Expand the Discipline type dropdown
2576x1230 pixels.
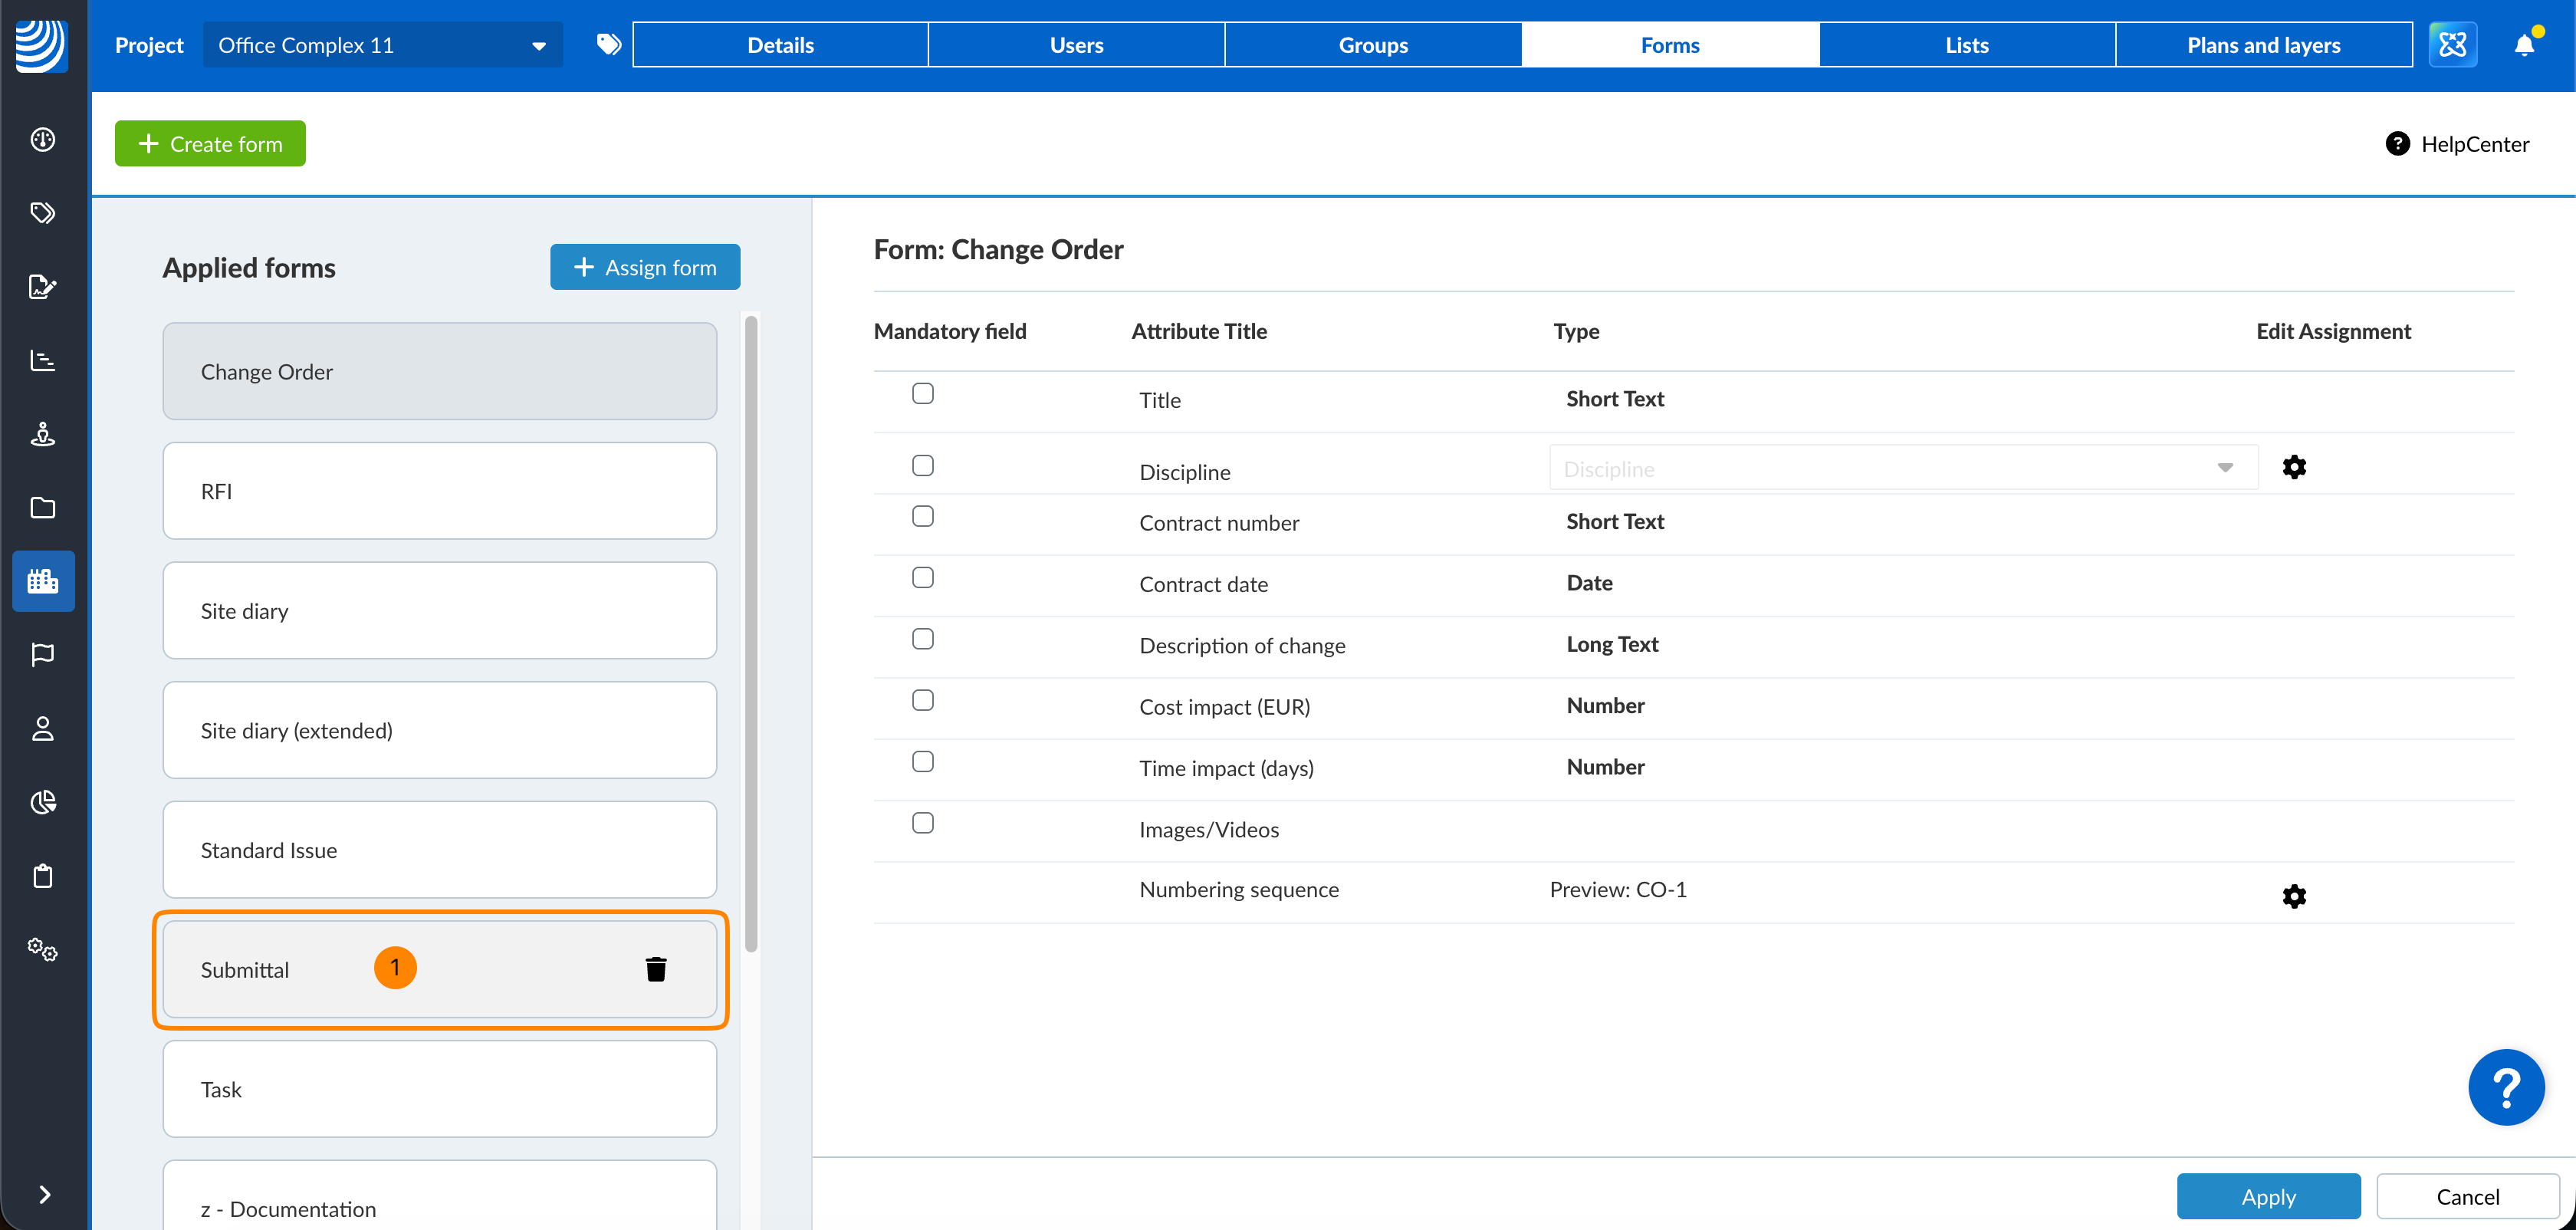[2224, 468]
